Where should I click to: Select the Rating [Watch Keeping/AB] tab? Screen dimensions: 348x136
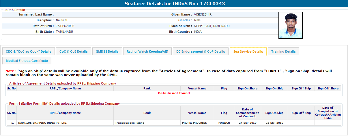click(147, 51)
